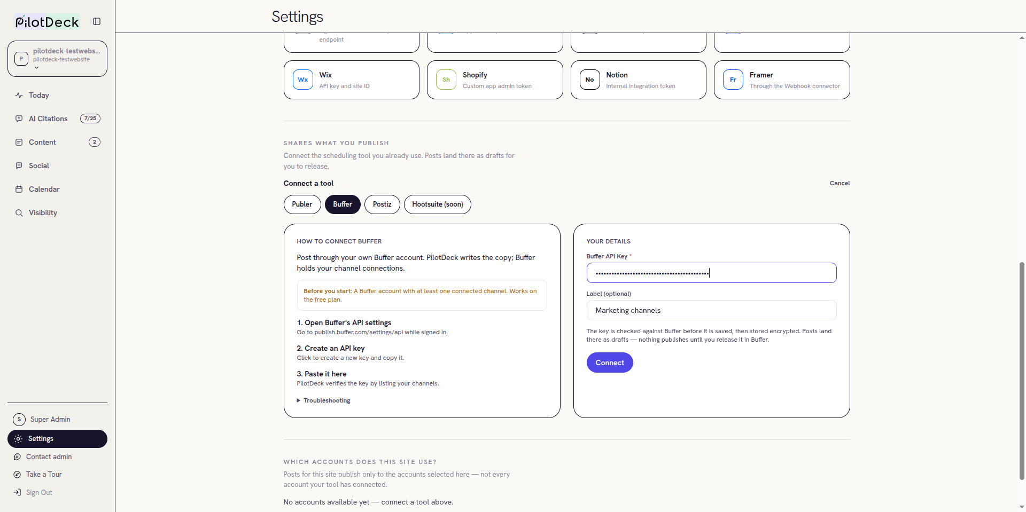Click 'No accounts available yet' message
Viewport: 1026px width, 512px height.
point(368,502)
